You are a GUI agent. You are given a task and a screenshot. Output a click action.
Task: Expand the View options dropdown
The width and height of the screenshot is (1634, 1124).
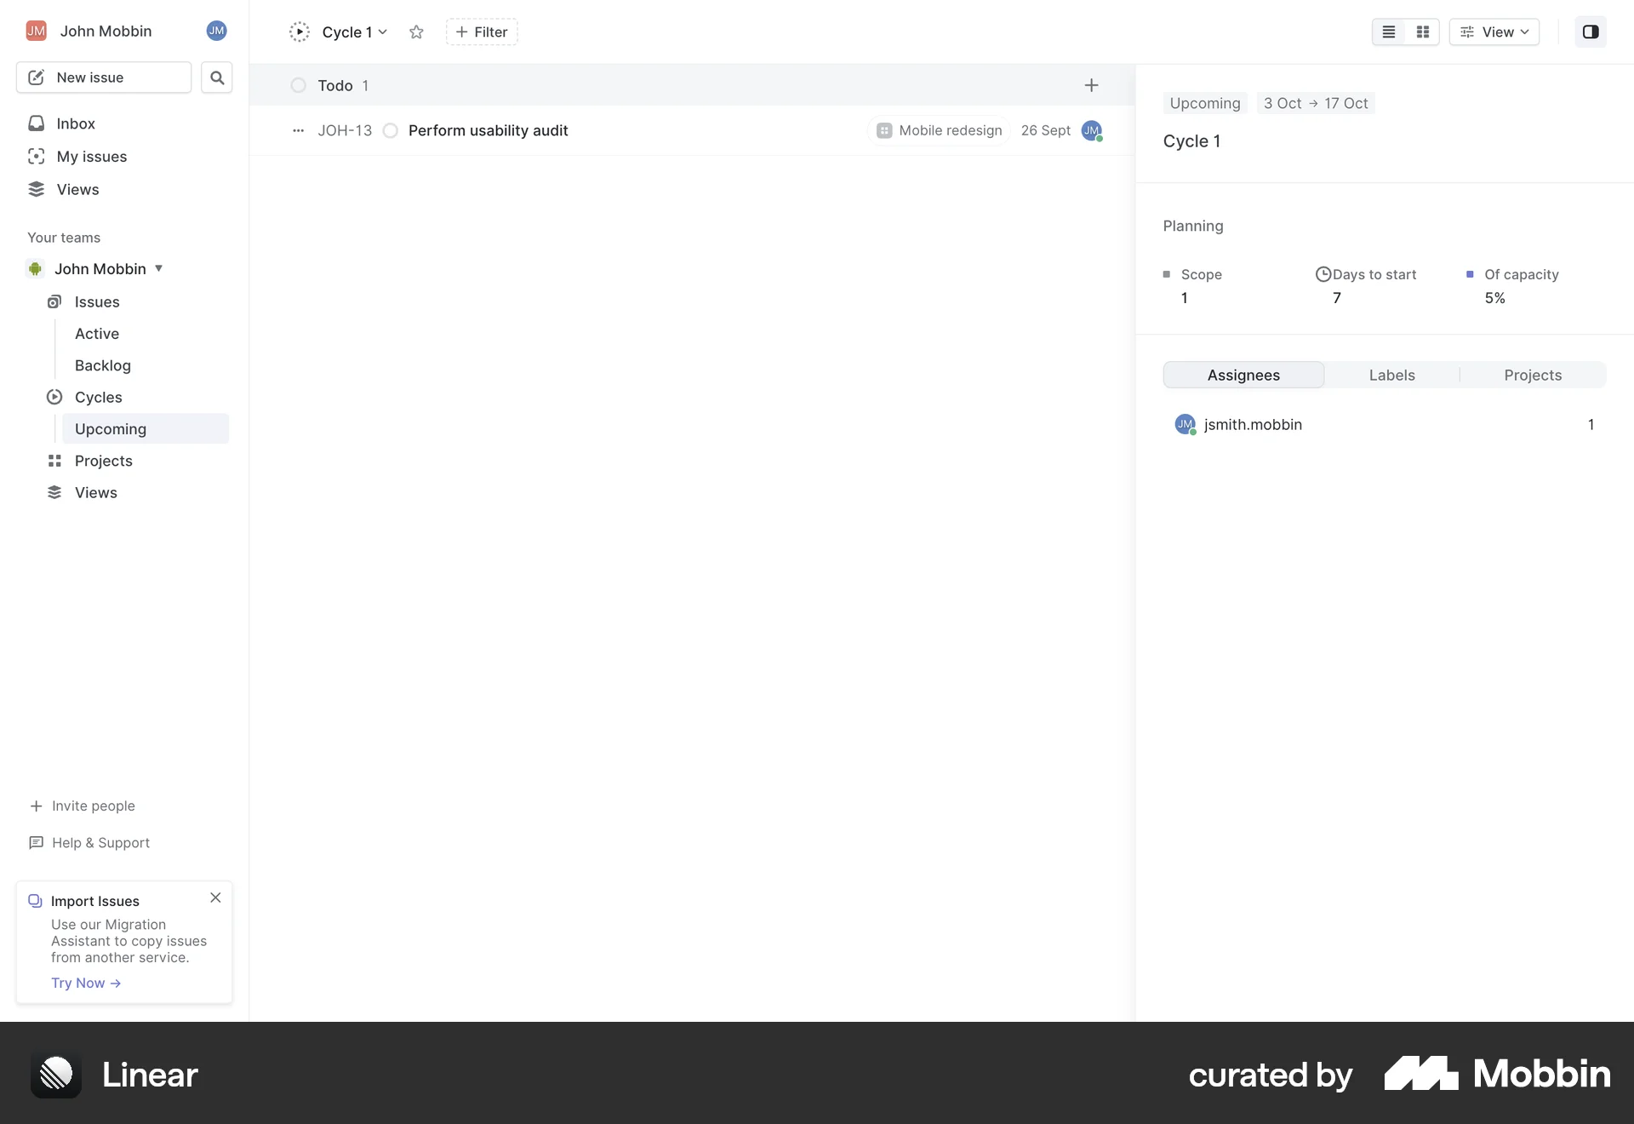(x=1494, y=32)
